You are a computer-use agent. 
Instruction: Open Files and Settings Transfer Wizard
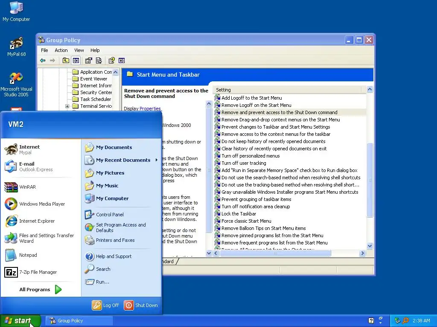[x=39, y=238]
